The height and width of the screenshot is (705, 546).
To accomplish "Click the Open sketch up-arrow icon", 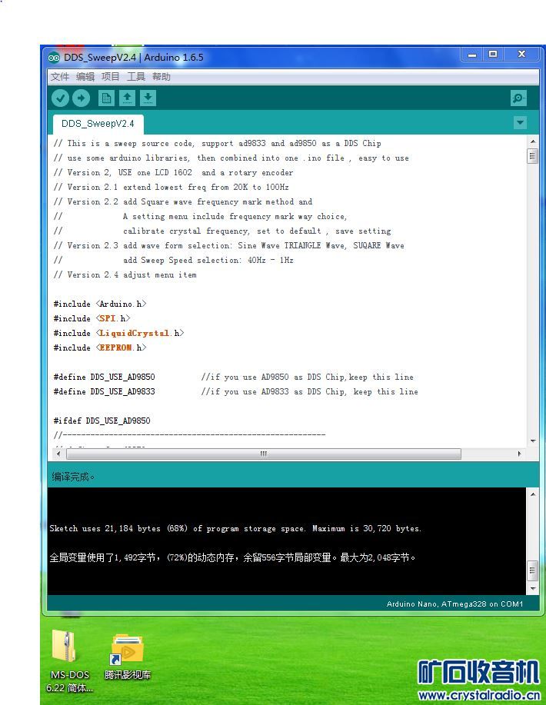I will click(x=128, y=98).
